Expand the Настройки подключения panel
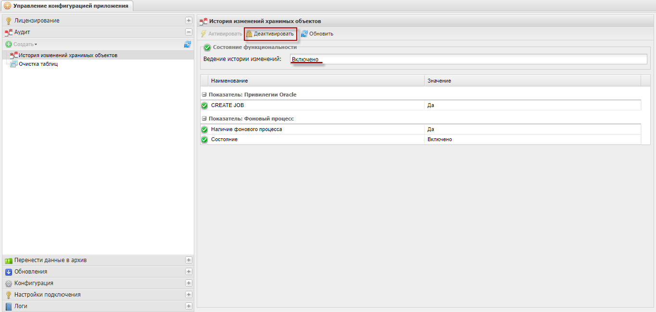 coord(189,295)
